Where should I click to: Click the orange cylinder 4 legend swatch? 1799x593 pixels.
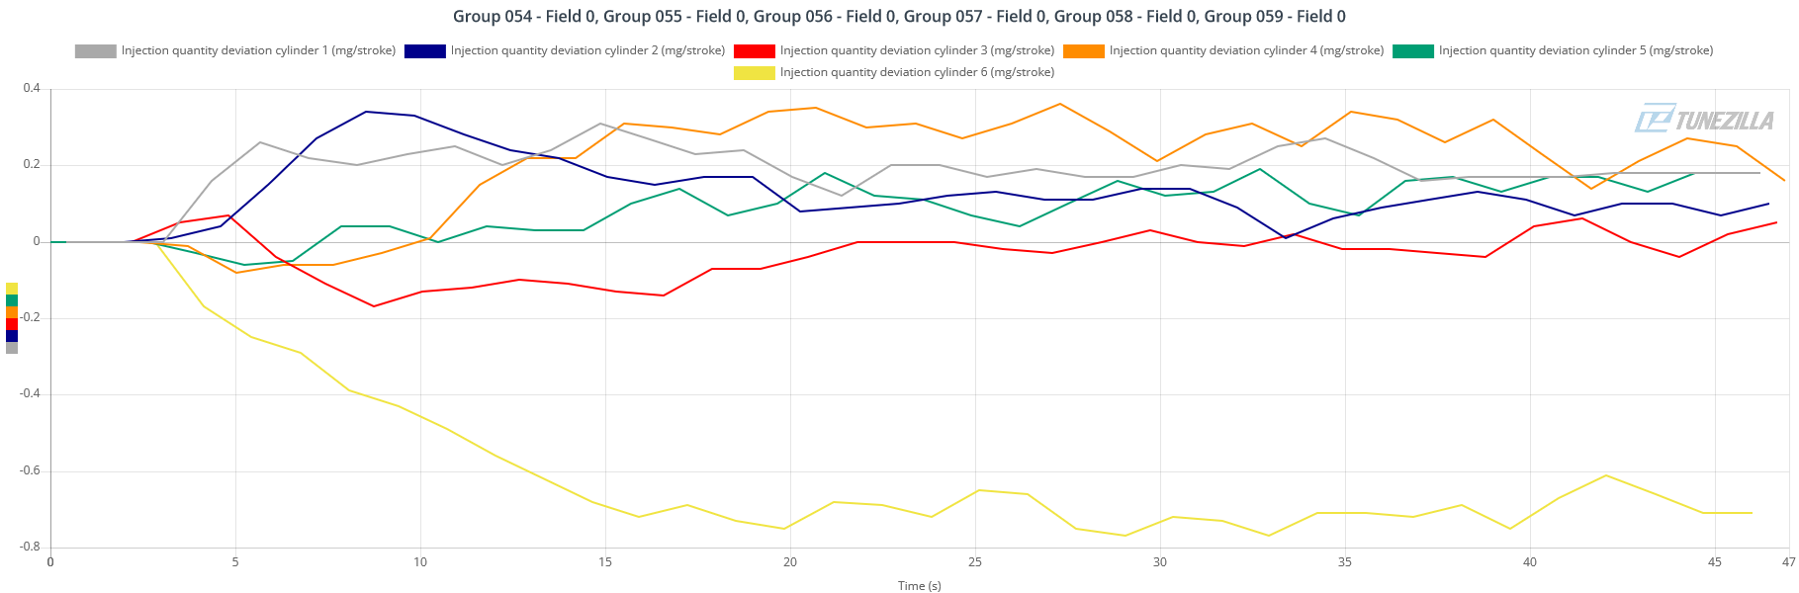pyautogui.click(x=1083, y=51)
